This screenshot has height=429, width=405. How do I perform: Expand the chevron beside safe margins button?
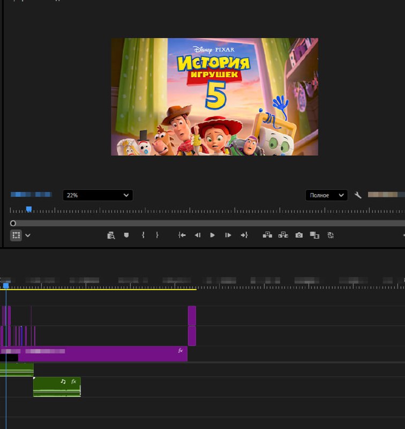(x=28, y=235)
